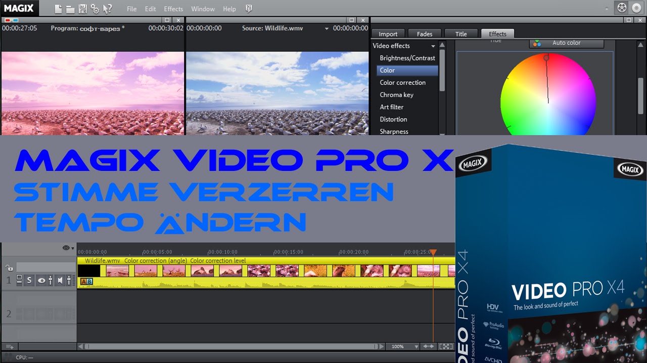Fit the timeline with the full-view brackets icon
647x363 pixels.
[445, 346]
